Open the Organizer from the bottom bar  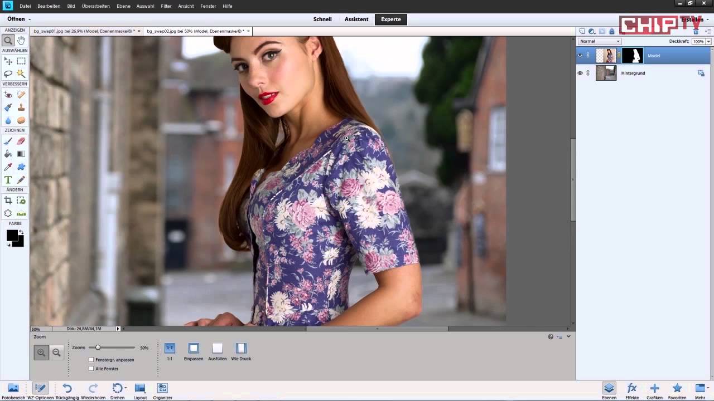click(x=162, y=390)
